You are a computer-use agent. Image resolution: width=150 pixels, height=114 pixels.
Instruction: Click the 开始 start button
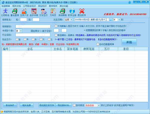pyautogui.click(x=129, y=42)
